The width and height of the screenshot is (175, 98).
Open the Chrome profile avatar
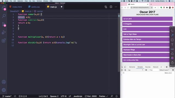(170, 8)
